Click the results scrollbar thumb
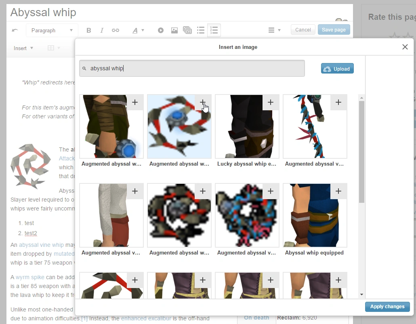 tap(361, 152)
